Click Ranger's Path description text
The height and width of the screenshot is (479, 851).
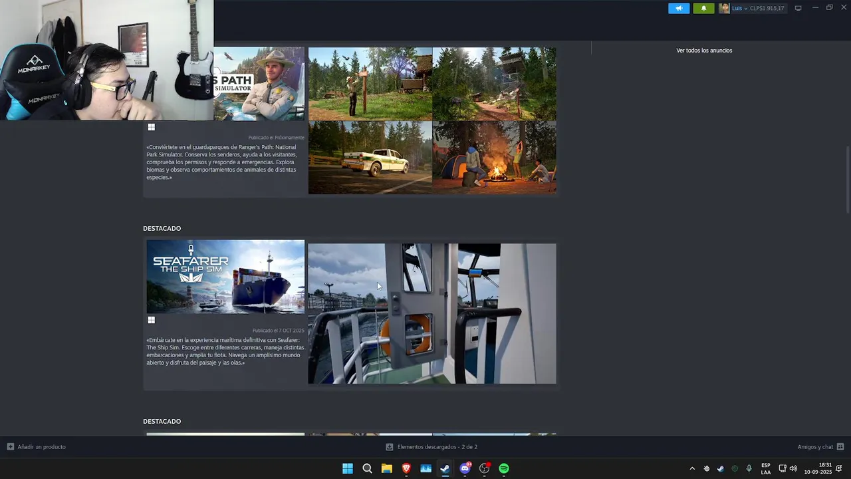222,162
